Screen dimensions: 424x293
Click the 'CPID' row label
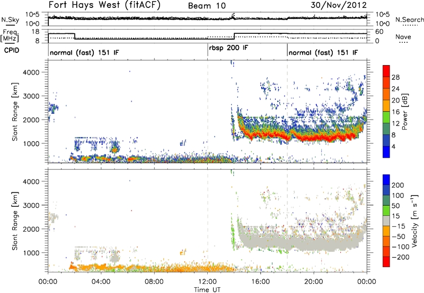[12, 50]
